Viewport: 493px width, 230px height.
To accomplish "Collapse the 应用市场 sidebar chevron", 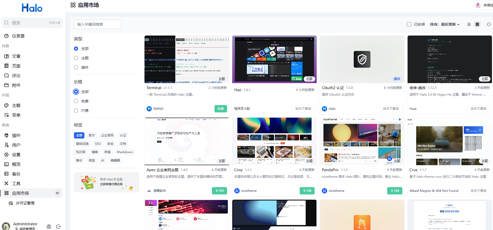I will pyautogui.click(x=57, y=193).
